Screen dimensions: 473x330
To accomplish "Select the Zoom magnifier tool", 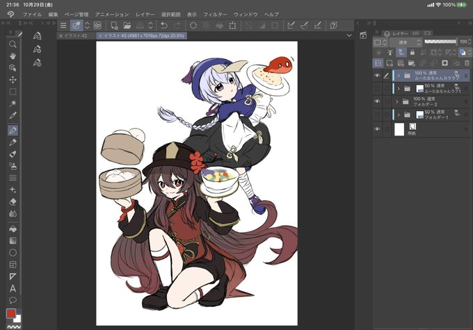I will [13, 44].
